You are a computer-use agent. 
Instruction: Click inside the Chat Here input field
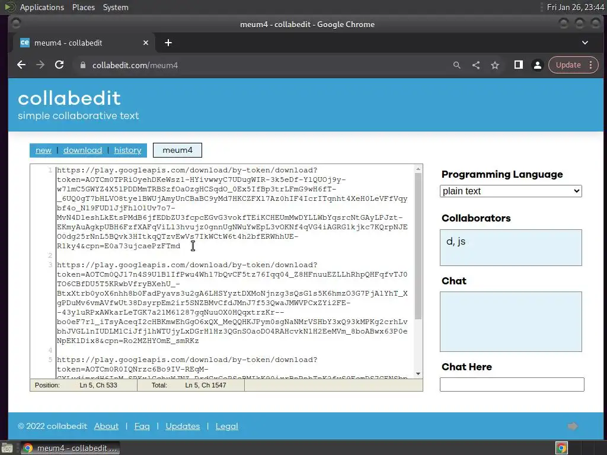click(x=512, y=384)
